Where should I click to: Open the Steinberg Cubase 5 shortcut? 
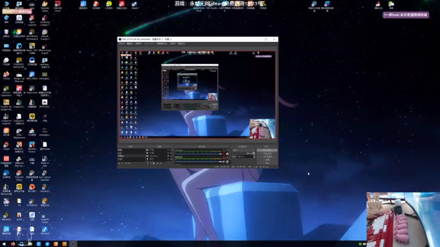[45, 20]
